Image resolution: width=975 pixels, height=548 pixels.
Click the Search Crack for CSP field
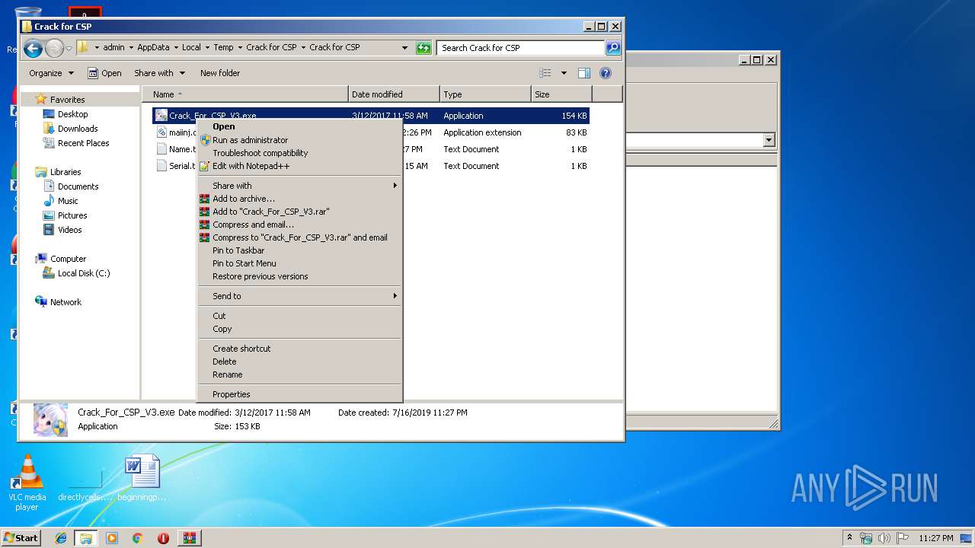[522, 48]
